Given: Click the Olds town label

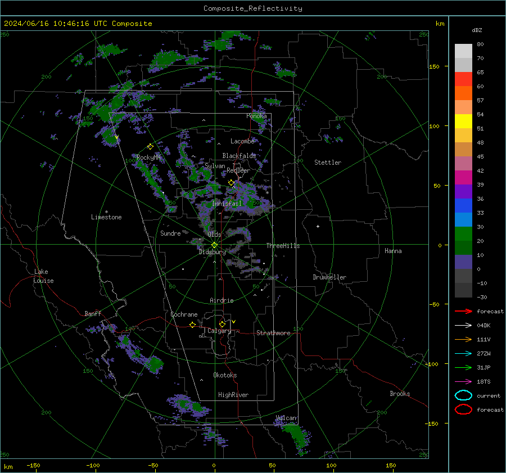Looking at the screenshot, I should (x=214, y=235).
